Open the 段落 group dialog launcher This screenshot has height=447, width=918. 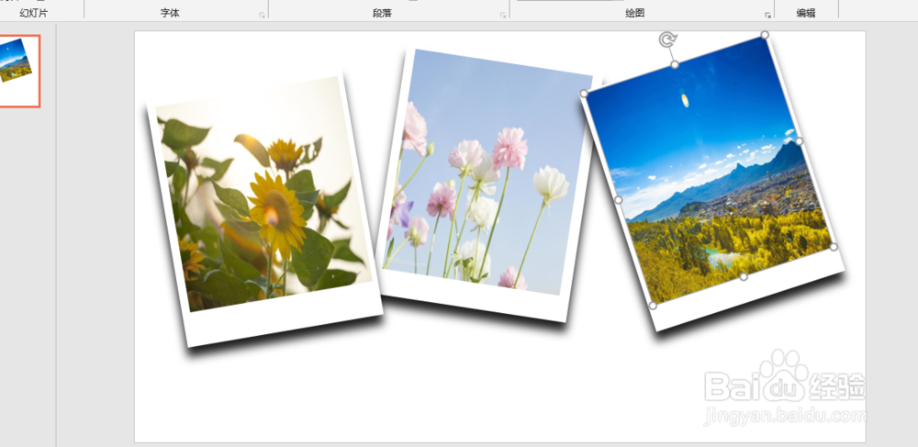[503, 16]
